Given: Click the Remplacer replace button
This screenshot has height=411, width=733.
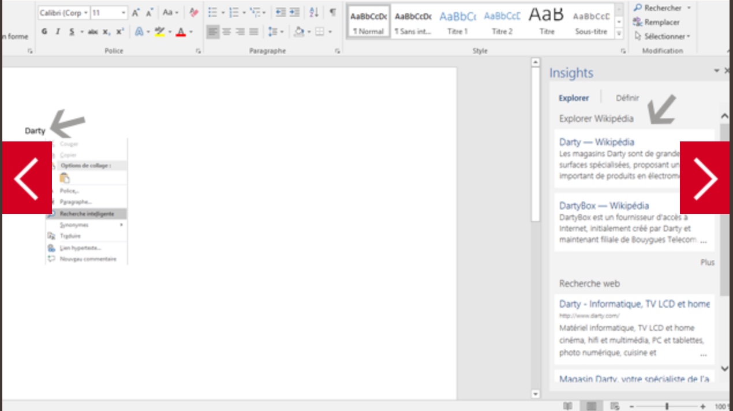Looking at the screenshot, I should click(x=656, y=22).
